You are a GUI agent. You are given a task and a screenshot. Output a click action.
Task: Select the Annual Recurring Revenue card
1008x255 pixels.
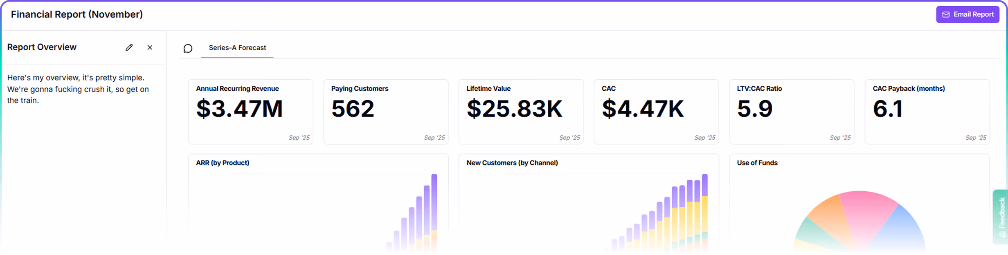250,112
